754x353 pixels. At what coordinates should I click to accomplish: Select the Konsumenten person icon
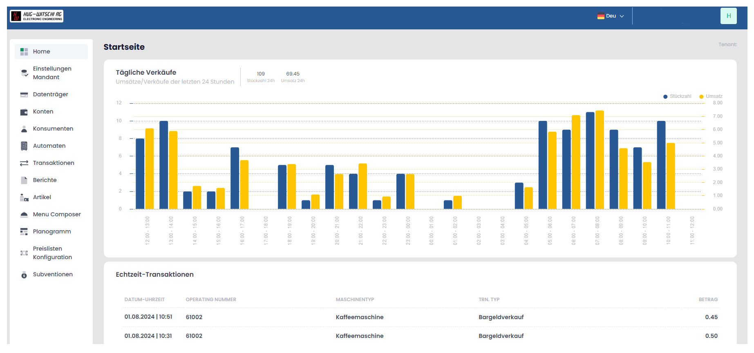(x=24, y=129)
